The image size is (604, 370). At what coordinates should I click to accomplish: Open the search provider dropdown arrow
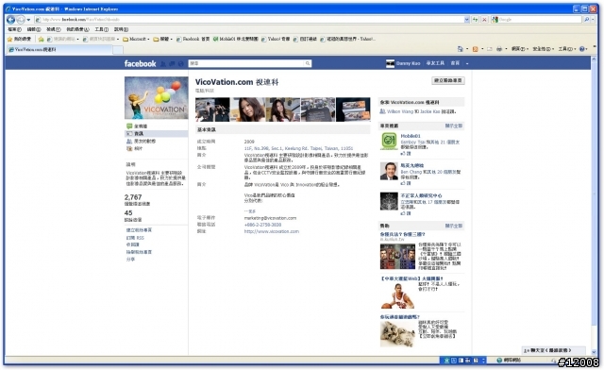pyautogui.click(x=594, y=19)
